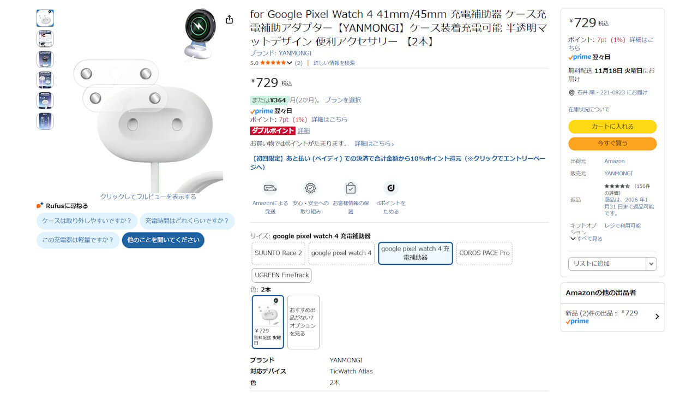Select the UGREEN FineTrack option
Image resolution: width=698 pixels, height=393 pixels.
(281, 275)
